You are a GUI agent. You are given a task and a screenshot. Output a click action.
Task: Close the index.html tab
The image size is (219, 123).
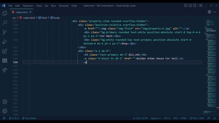(30, 12)
